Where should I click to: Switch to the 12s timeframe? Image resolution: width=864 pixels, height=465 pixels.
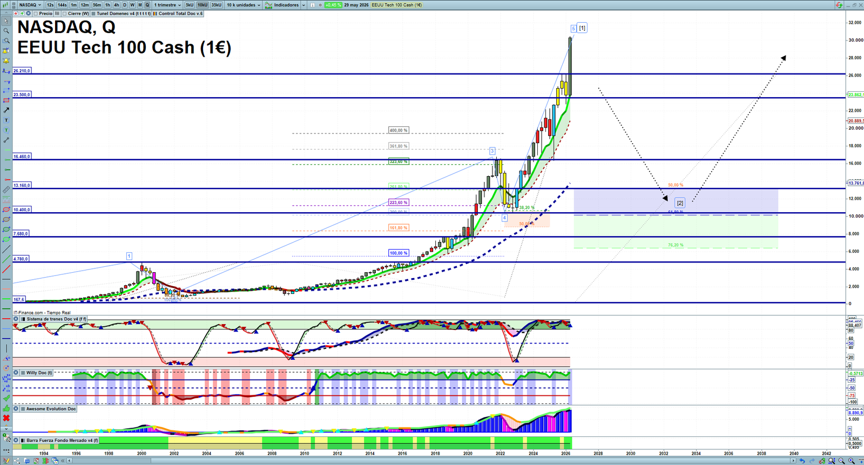(50, 5)
